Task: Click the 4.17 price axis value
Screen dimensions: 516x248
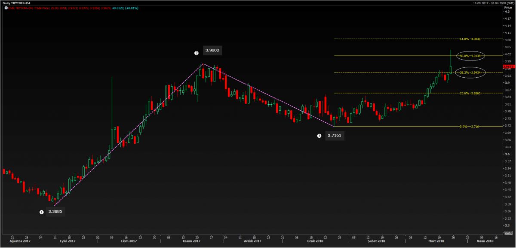Action: pyautogui.click(x=508, y=19)
